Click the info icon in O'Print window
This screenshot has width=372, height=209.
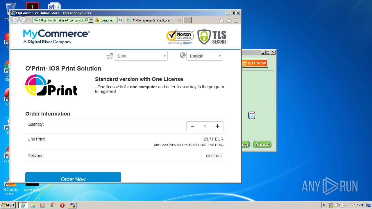point(252,116)
